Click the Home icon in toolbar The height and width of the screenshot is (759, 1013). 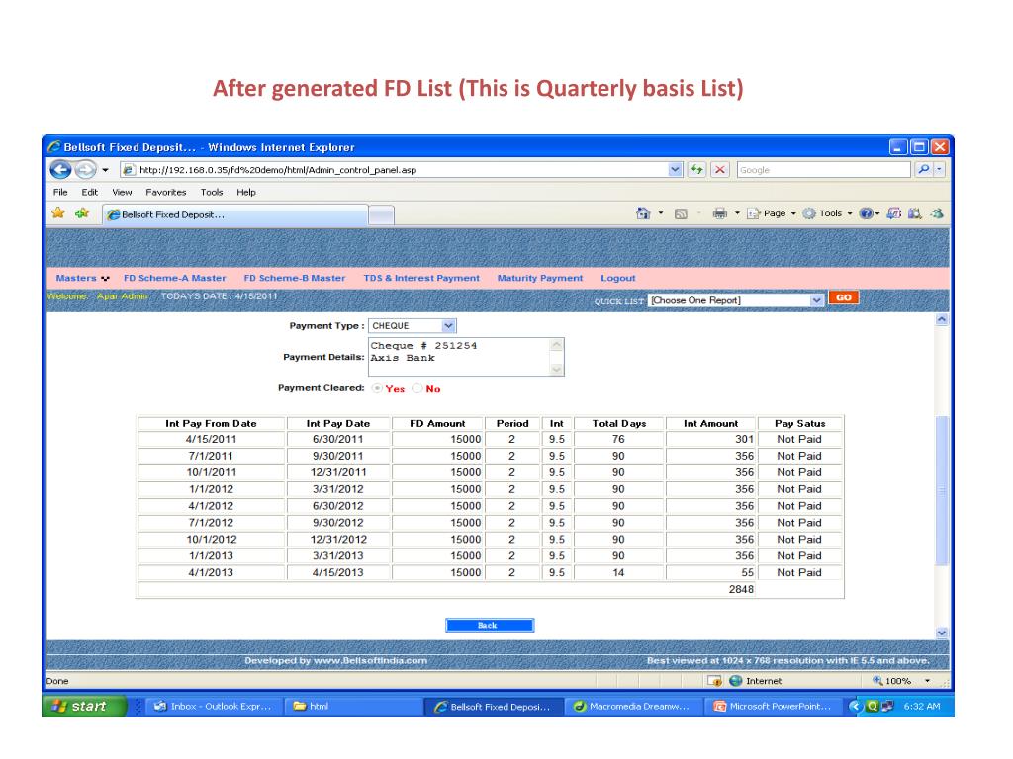pos(644,213)
